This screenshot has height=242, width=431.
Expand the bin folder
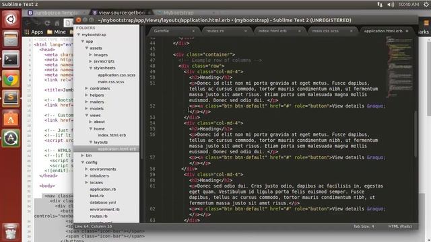point(82,155)
